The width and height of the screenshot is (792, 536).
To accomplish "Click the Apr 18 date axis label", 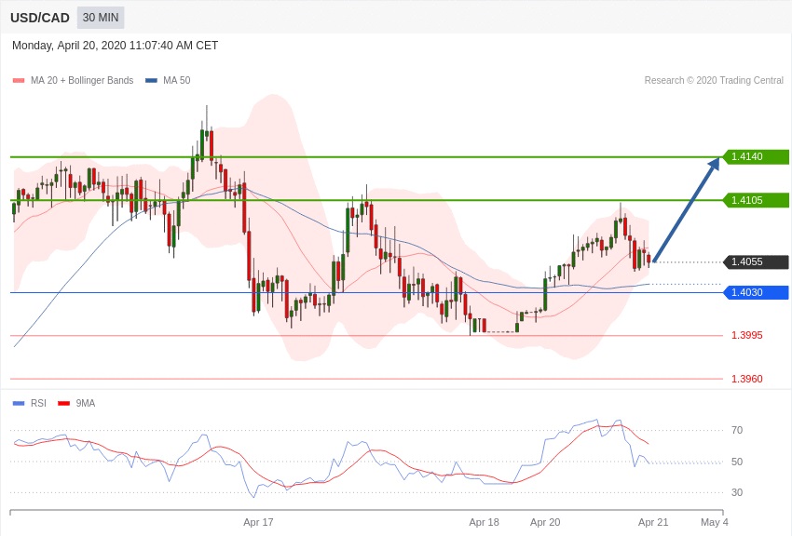I will pyautogui.click(x=484, y=522).
